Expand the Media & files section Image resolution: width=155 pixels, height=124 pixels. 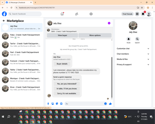pos(133,59)
